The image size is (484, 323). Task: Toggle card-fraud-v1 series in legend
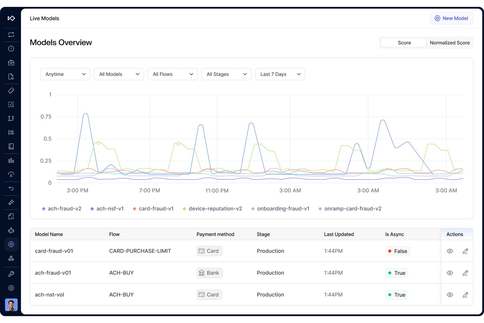pyautogui.click(x=153, y=209)
